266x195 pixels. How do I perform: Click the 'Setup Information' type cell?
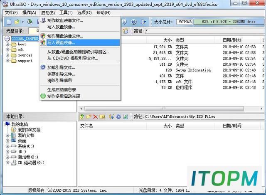click(x=193, y=70)
